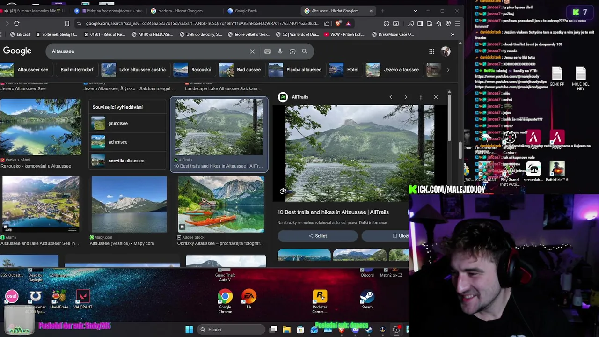The height and width of the screenshot is (337, 599).
Task: Go to previous image in preview panel
Action: pyautogui.click(x=391, y=97)
